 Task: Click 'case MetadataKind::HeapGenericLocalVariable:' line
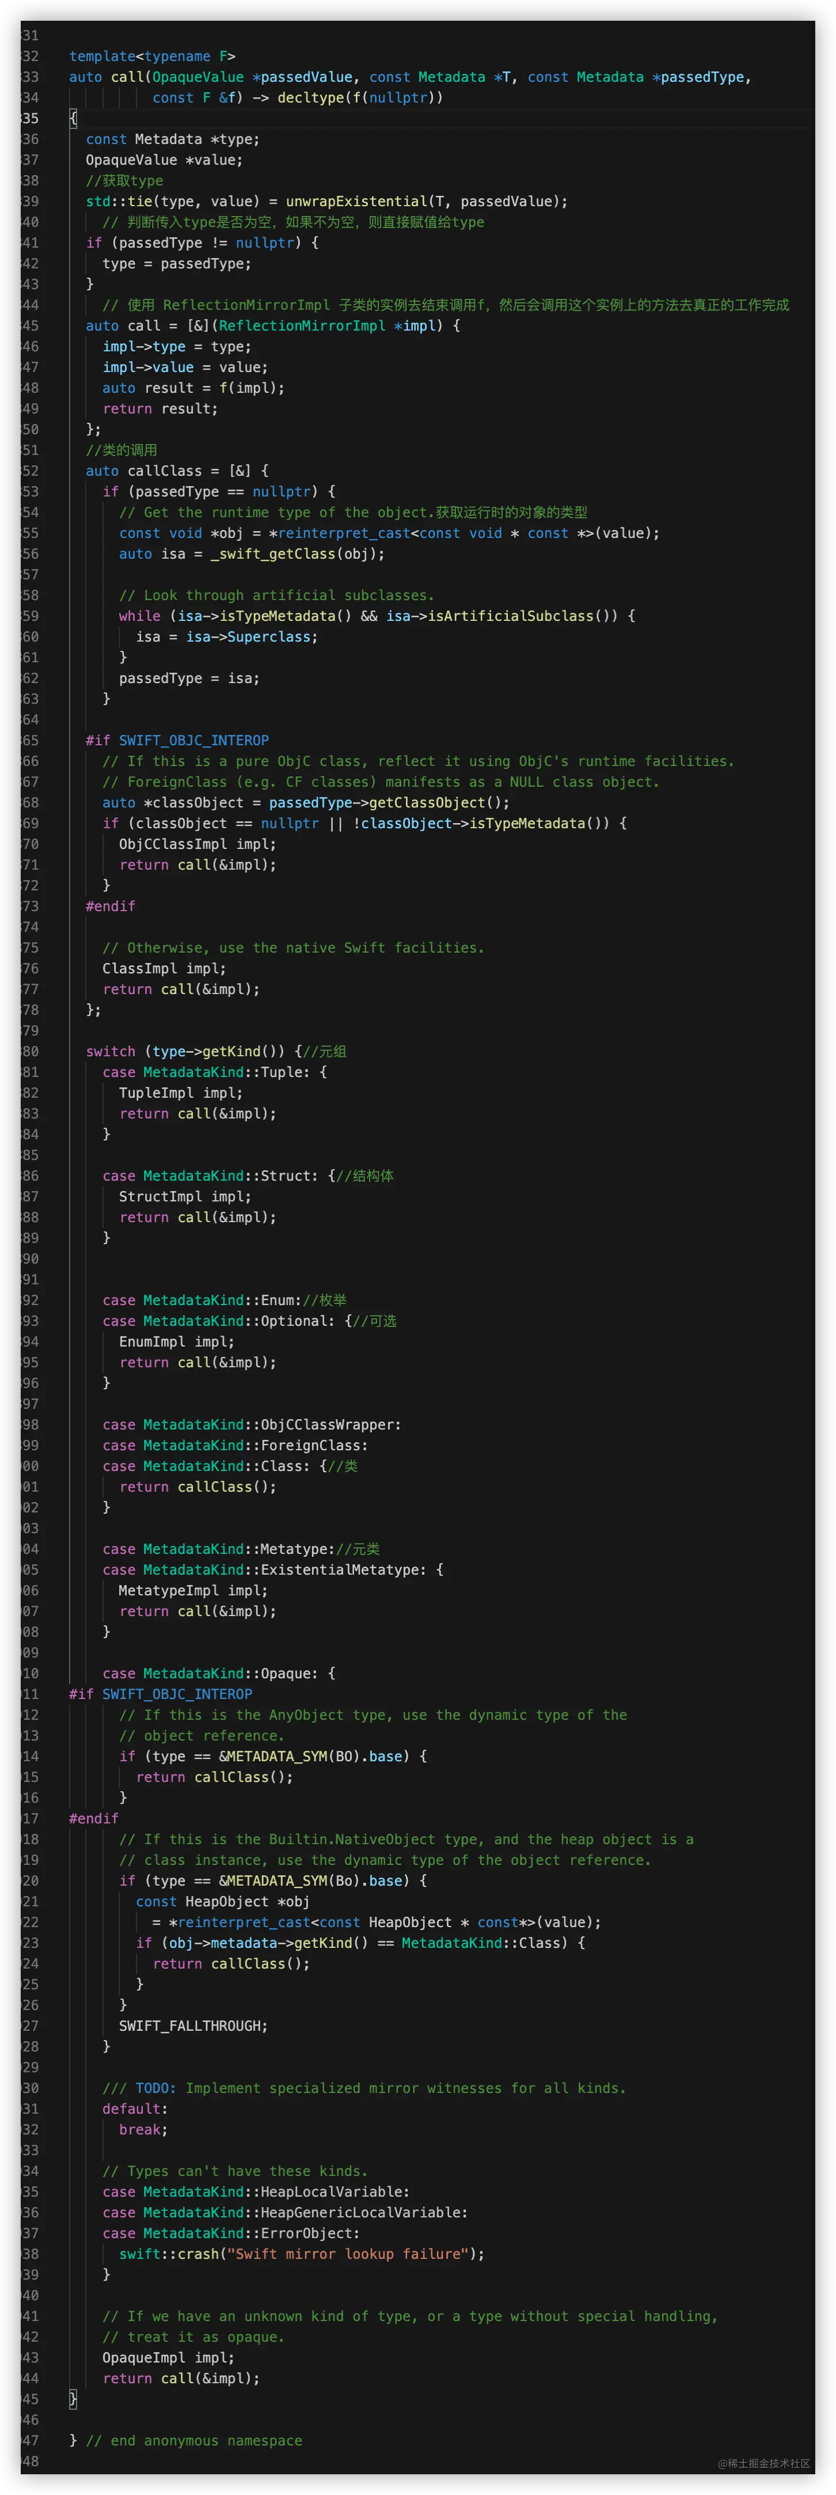coord(286,2213)
